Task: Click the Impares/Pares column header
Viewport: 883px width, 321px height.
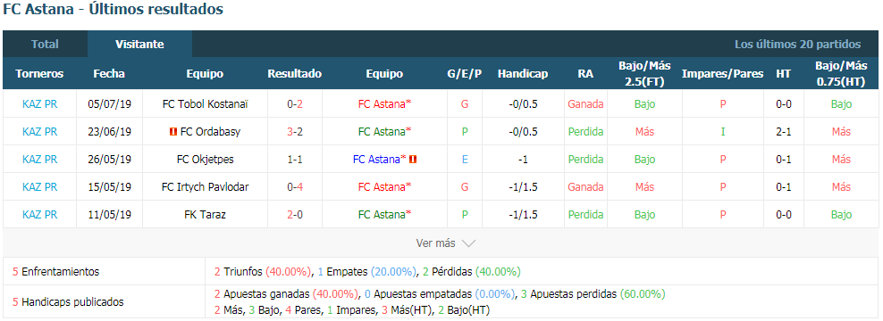Action: point(722,74)
